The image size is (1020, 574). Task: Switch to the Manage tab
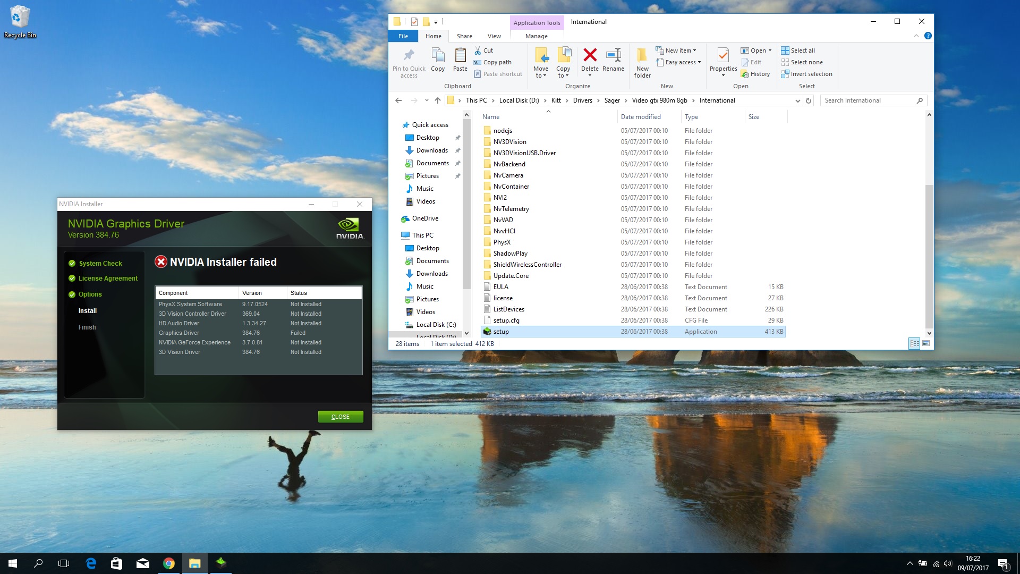537,36
